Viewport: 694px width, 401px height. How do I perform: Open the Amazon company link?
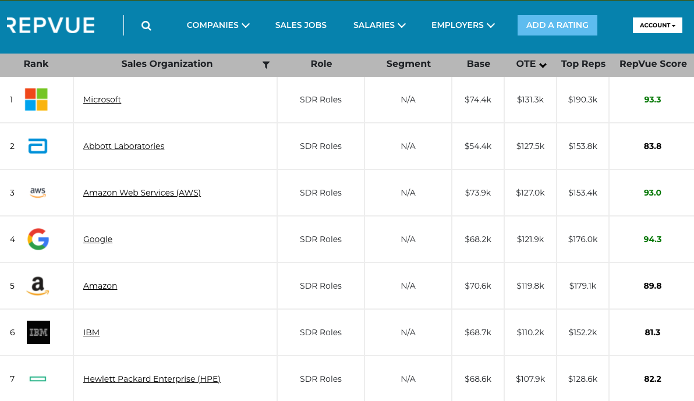click(100, 286)
